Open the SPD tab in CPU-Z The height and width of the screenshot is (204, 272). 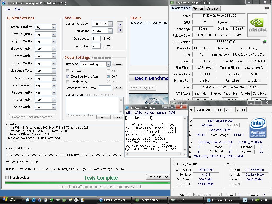point(229,110)
